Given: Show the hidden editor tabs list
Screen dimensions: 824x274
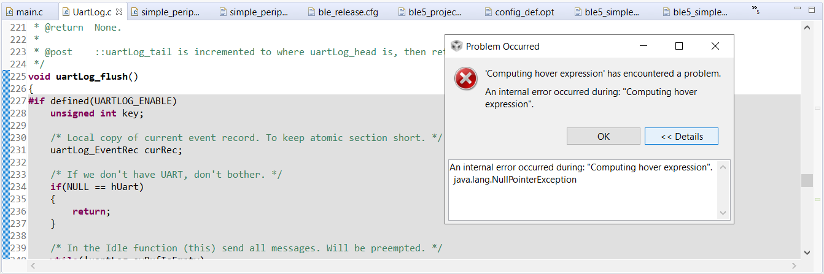Looking at the screenshot, I should tap(756, 9).
